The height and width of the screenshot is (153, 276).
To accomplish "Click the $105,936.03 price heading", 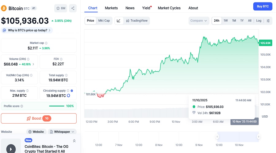I will (x=25, y=21).
